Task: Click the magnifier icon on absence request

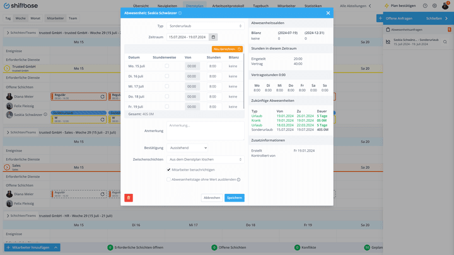Action: point(445,42)
